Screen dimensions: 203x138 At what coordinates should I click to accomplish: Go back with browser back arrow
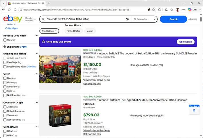[x=3, y=10]
